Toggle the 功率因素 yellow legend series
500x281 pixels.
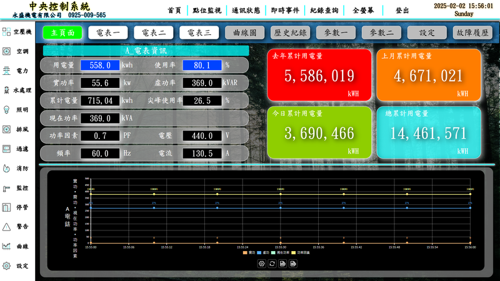point(301,253)
